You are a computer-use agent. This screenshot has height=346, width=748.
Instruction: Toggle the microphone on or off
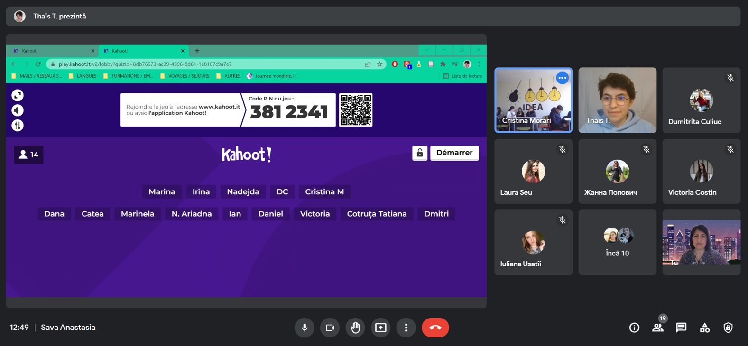[x=305, y=328]
